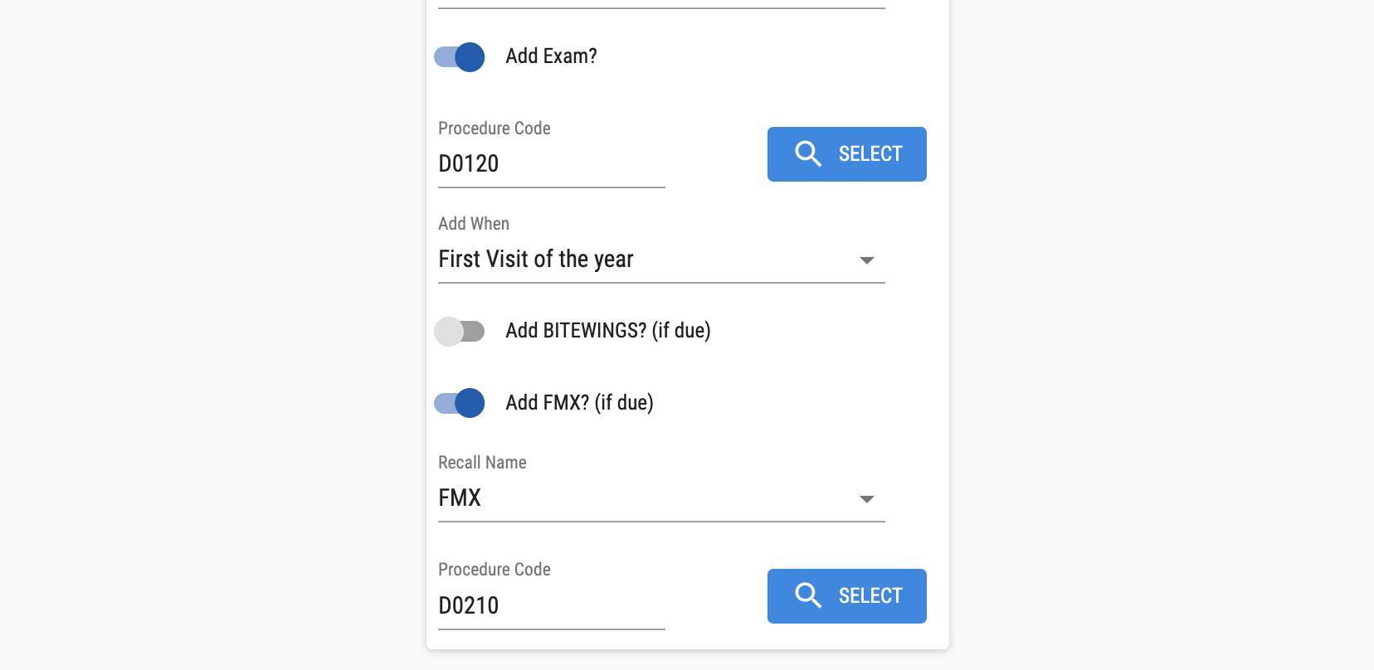This screenshot has height=670, width=1374.
Task: Click the 'Add Exam?' label text
Action: coord(551,56)
